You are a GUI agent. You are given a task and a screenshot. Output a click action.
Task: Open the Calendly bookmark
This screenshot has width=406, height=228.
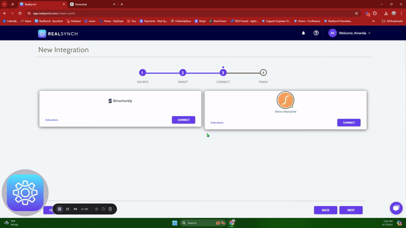(10, 21)
